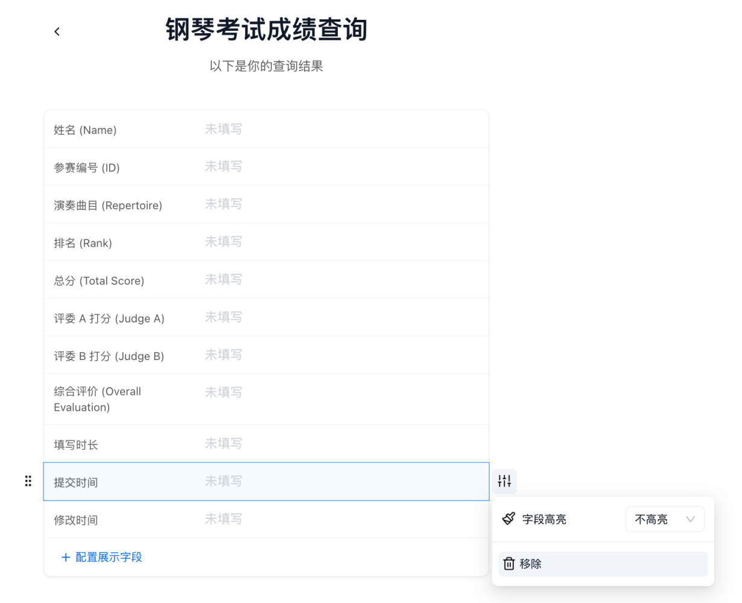Click the 提交时间 field label
The width and height of the screenshot is (742, 603).
coord(76,482)
